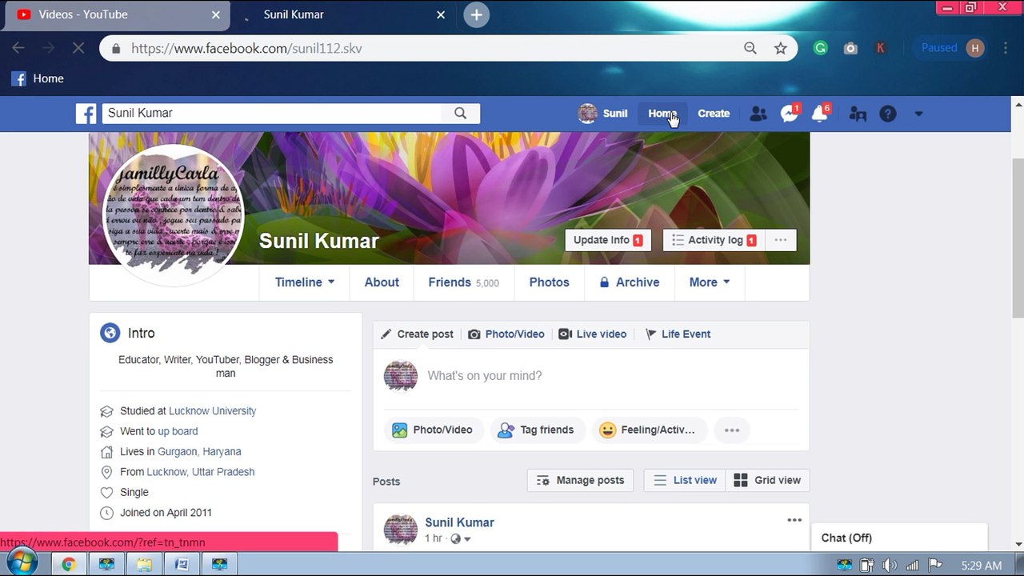Click the Chrome icon in the taskbar
The width and height of the screenshot is (1024, 576).
69,565
